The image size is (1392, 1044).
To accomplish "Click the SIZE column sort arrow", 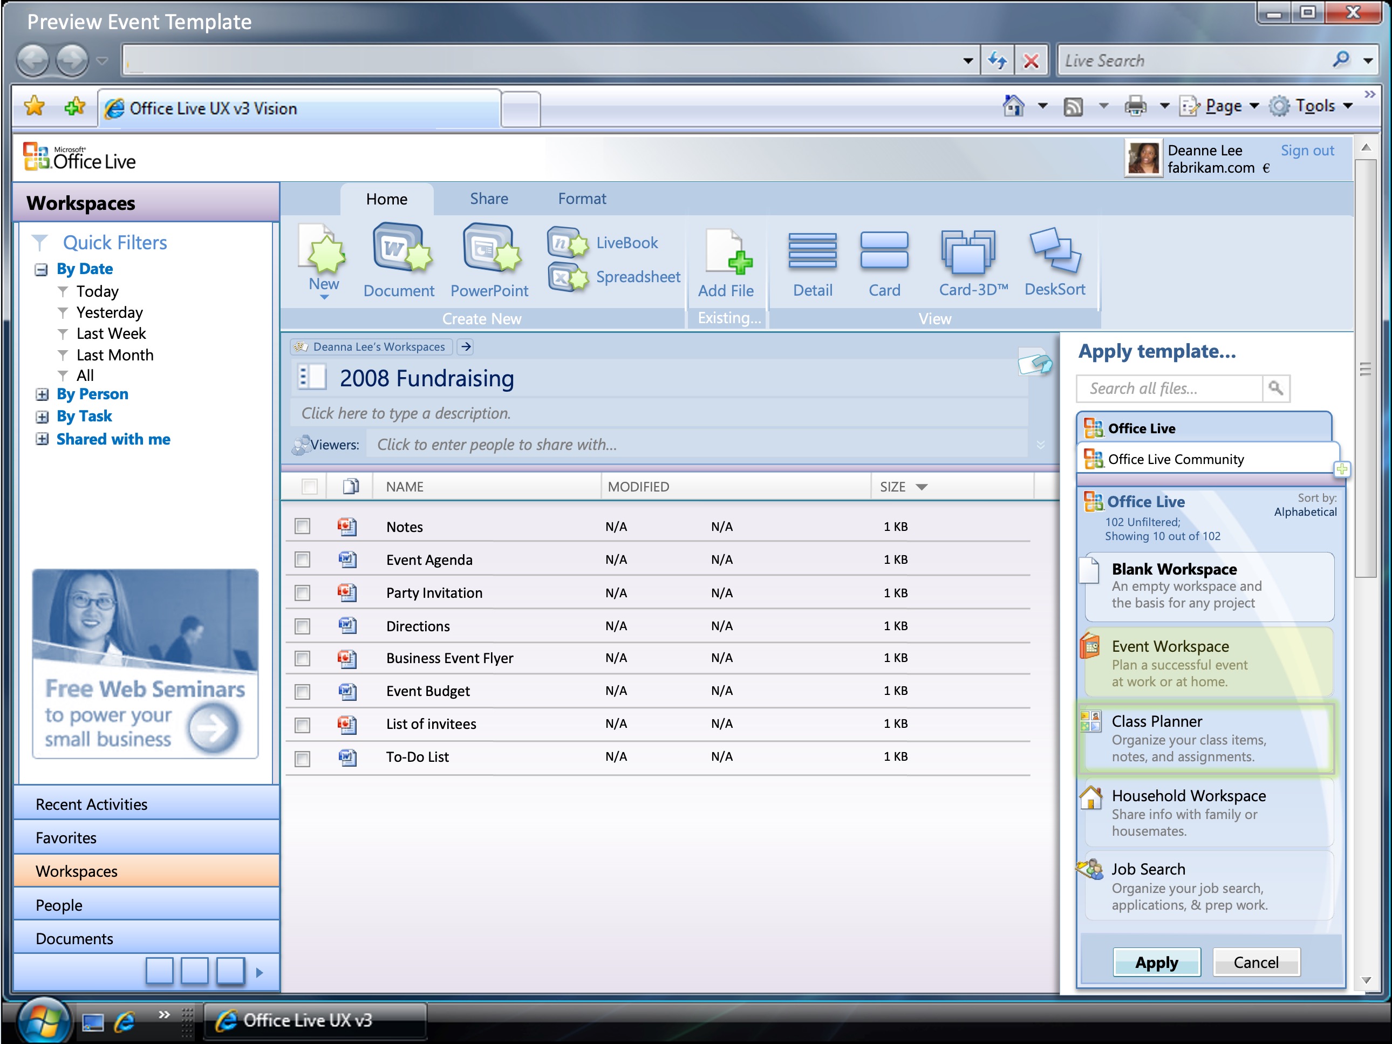I will [922, 487].
